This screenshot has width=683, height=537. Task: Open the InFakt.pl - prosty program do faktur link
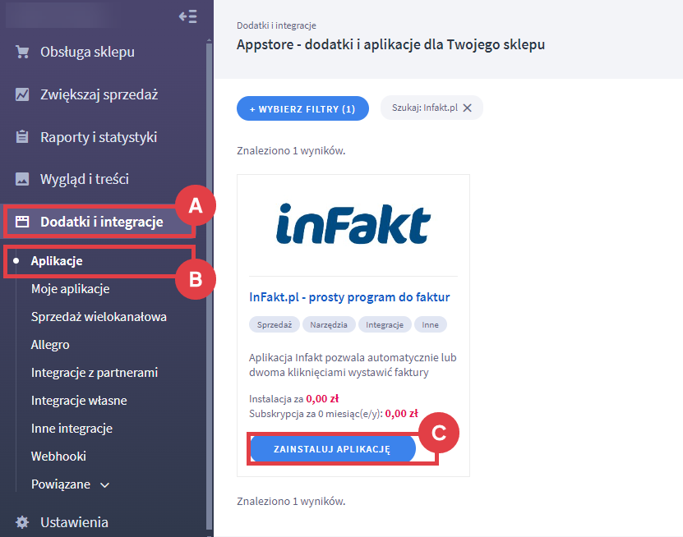point(348,296)
